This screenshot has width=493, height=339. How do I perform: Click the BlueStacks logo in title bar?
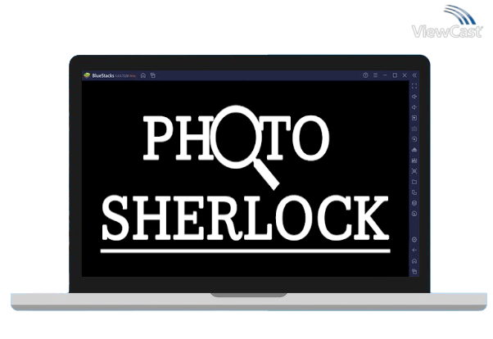coord(87,75)
